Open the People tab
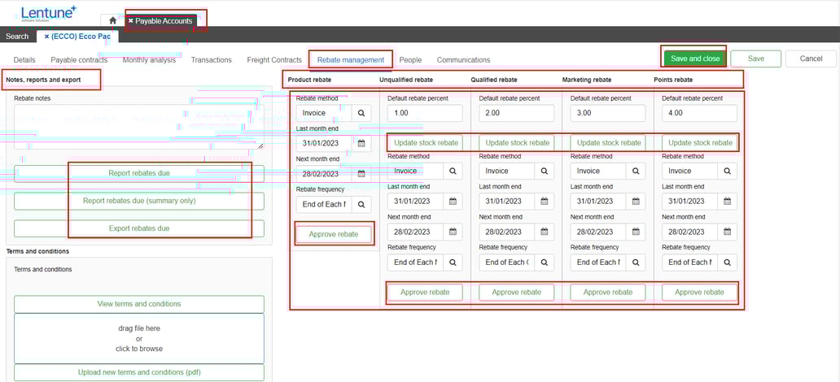The width and height of the screenshot is (840, 382). (x=410, y=60)
